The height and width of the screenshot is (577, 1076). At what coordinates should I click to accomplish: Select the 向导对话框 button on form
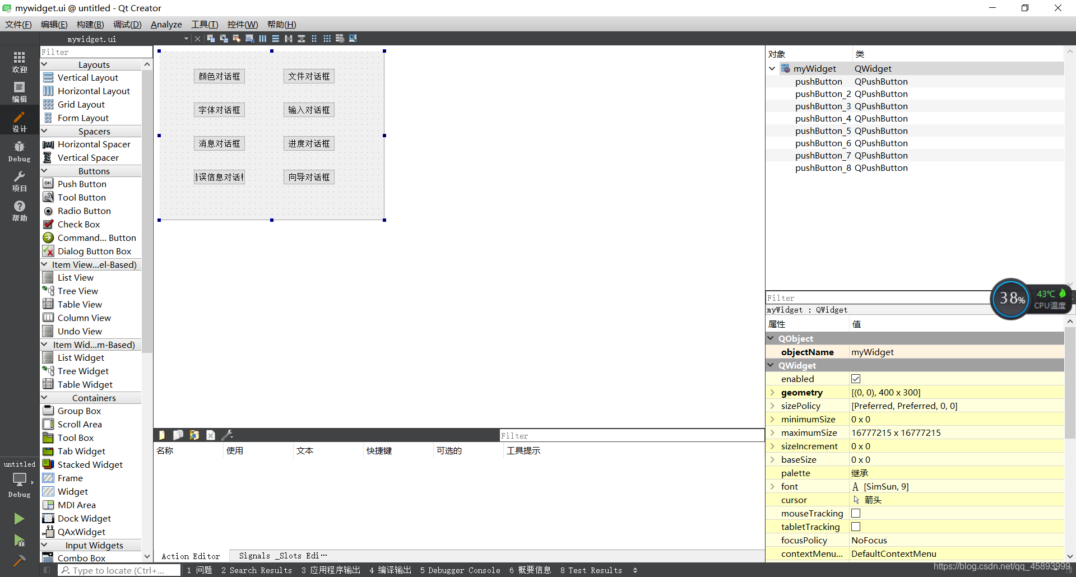(309, 178)
